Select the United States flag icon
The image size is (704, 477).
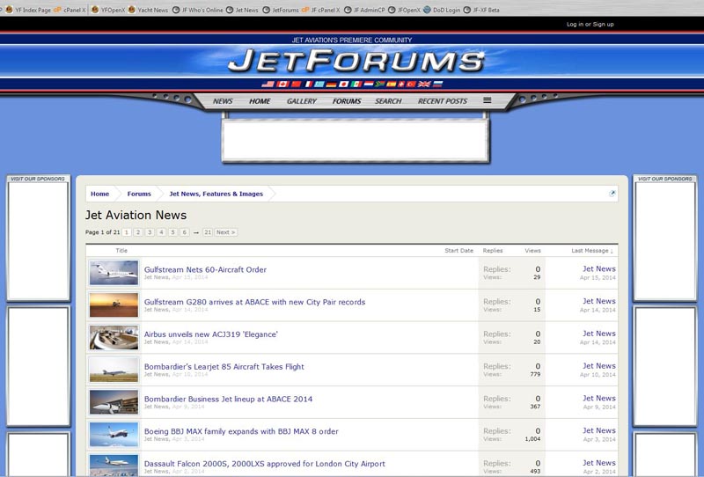coord(268,84)
